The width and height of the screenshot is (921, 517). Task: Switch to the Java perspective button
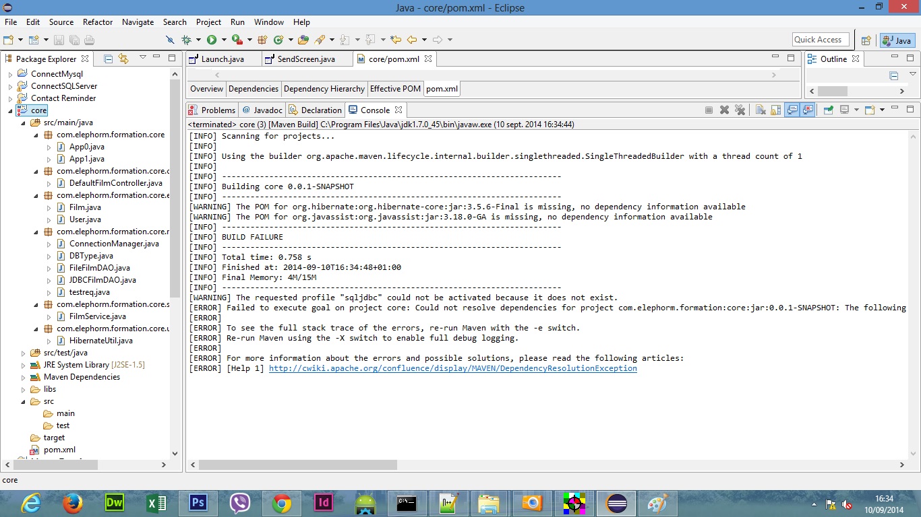(897, 40)
